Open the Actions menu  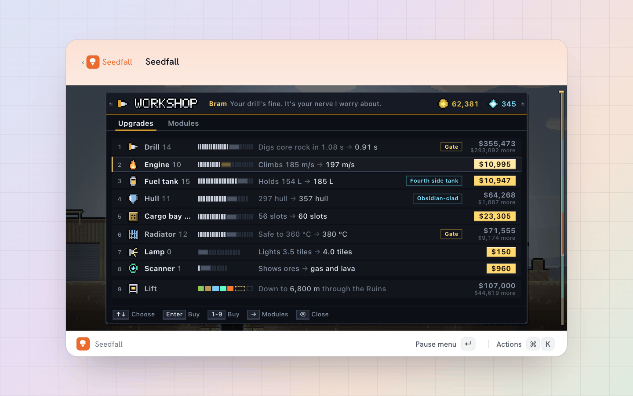click(x=525, y=344)
